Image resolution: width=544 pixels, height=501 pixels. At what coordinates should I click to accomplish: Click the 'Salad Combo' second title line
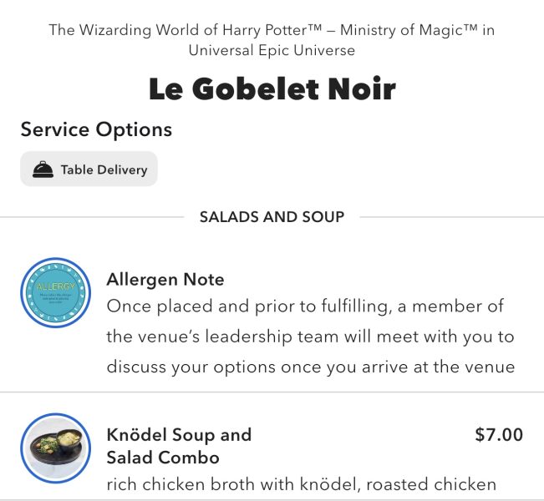pyautogui.click(x=163, y=458)
